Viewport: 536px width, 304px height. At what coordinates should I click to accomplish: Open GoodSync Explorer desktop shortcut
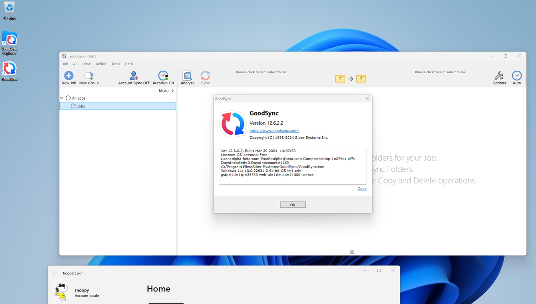tap(10, 43)
